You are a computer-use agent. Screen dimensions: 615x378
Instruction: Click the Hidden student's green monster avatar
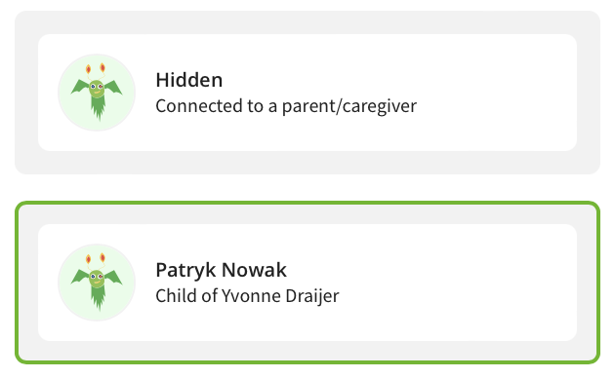97,93
